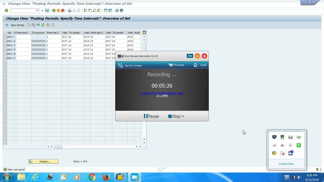Screen dimensions: 324x182
Task: Click the table vertical scroll down arrow
Action: [x=144, y=143]
